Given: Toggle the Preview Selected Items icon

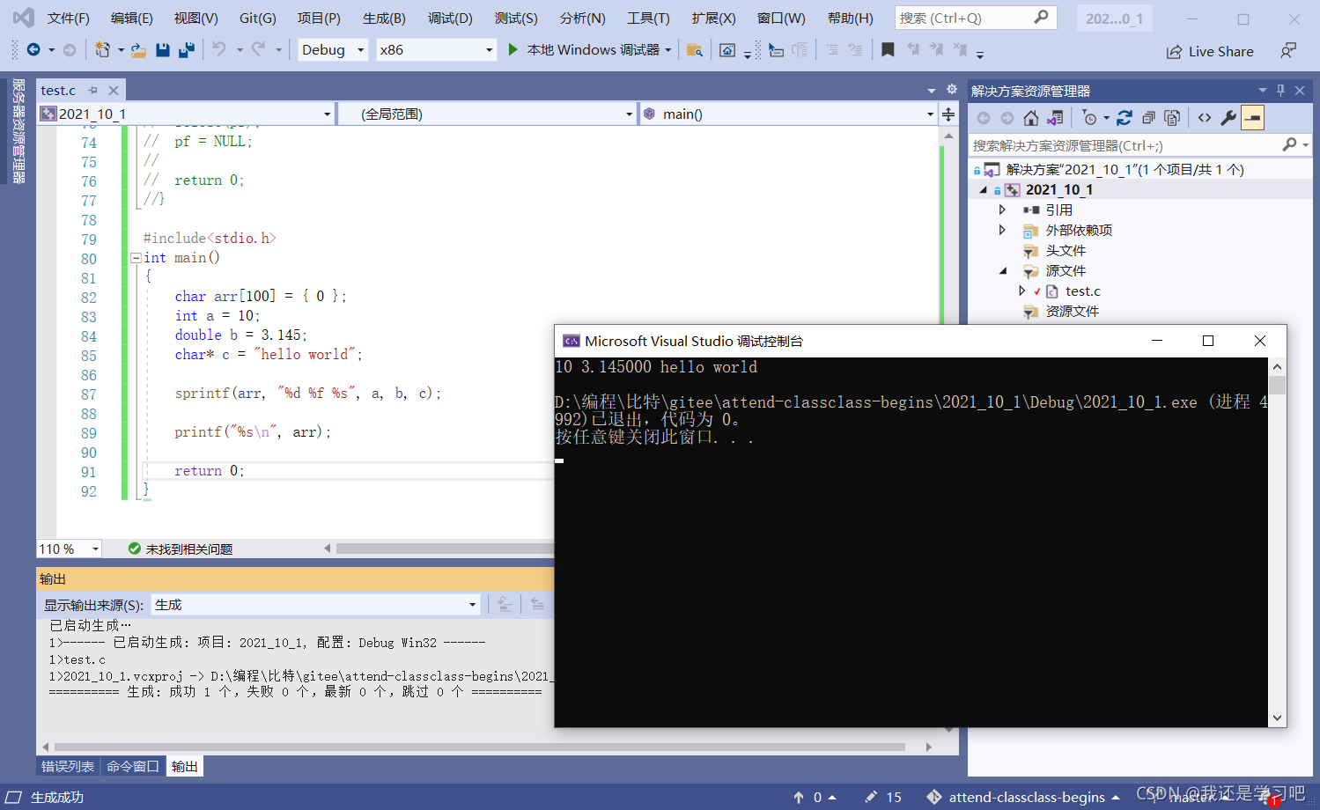Looking at the screenshot, I should [x=1252, y=118].
